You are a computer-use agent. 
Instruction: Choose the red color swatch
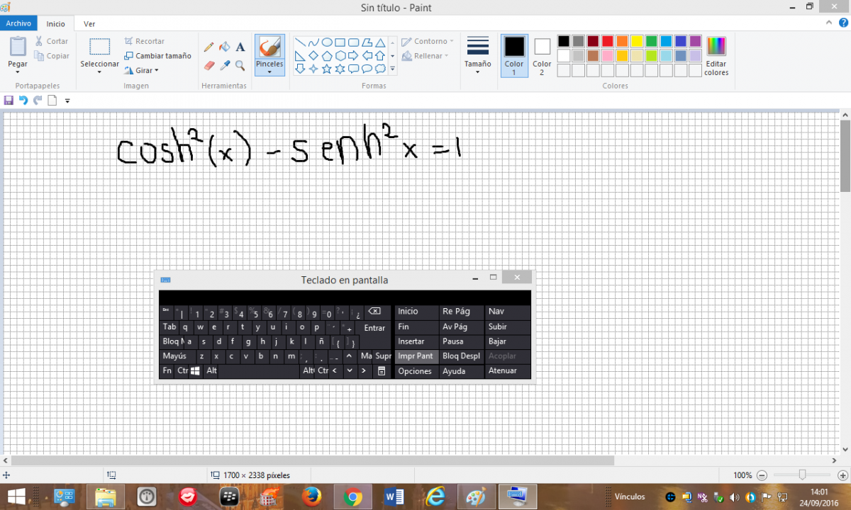coord(607,41)
